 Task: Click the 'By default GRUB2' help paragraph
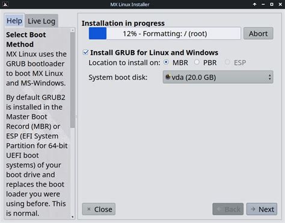tap(37, 155)
